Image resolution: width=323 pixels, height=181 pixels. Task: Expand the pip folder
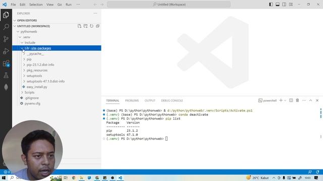tap(57, 59)
